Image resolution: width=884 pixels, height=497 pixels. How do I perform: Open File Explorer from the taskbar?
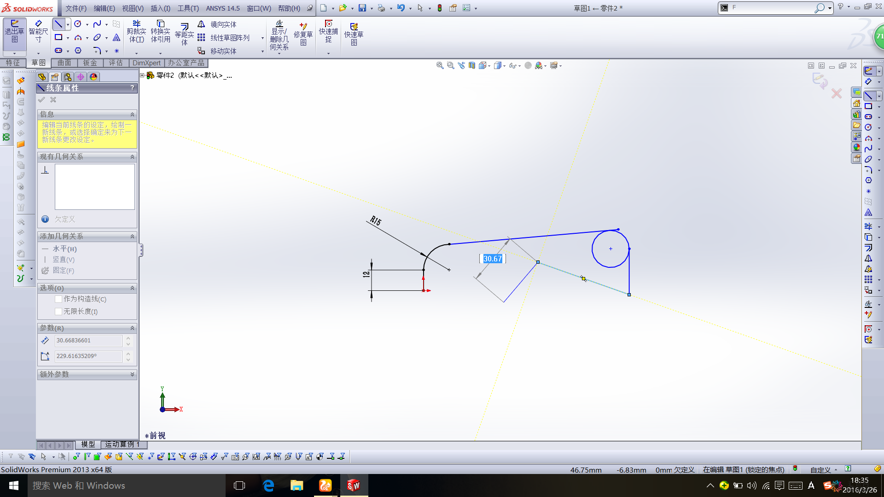click(x=297, y=485)
